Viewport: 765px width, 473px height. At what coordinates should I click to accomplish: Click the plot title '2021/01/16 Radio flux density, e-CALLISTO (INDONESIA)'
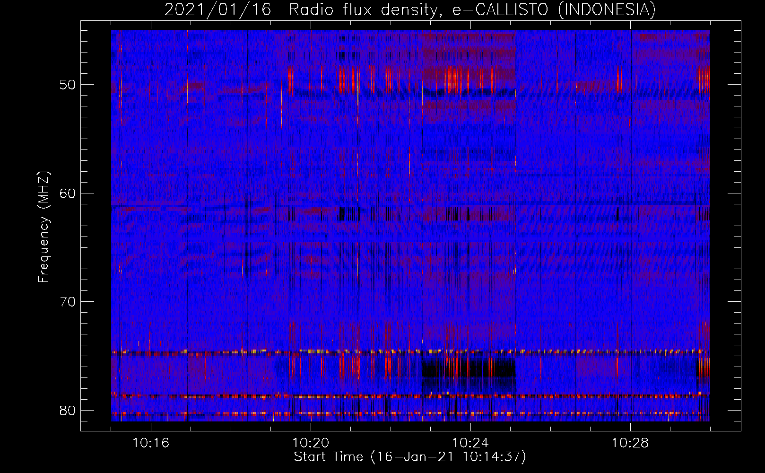(410, 9)
